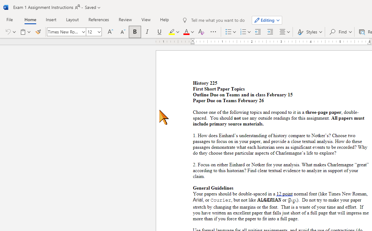Click the First Short Paper Topics line
The height and width of the screenshot is (231, 372).
(219, 89)
